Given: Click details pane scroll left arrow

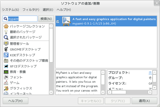Looking at the screenshot, I should pyautogui.click(x=110, y=92).
